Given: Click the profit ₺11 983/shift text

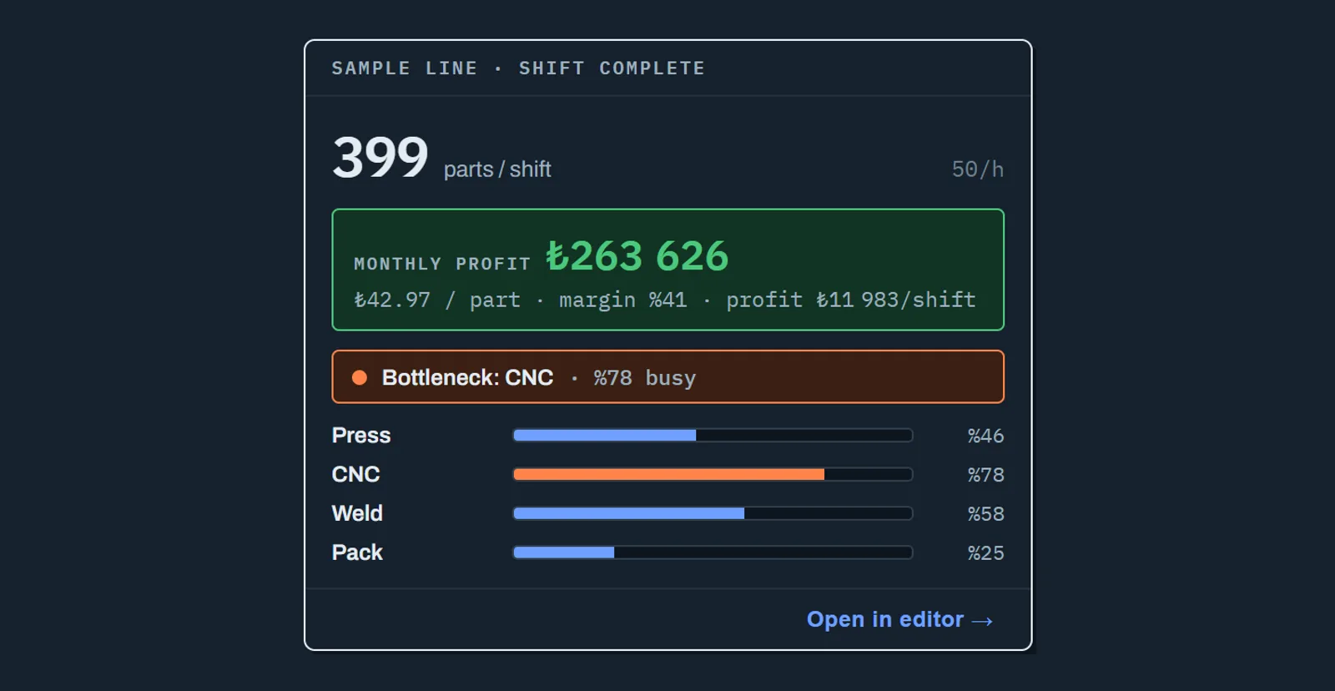Looking at the screenshot, I should [x=851, y=300].
